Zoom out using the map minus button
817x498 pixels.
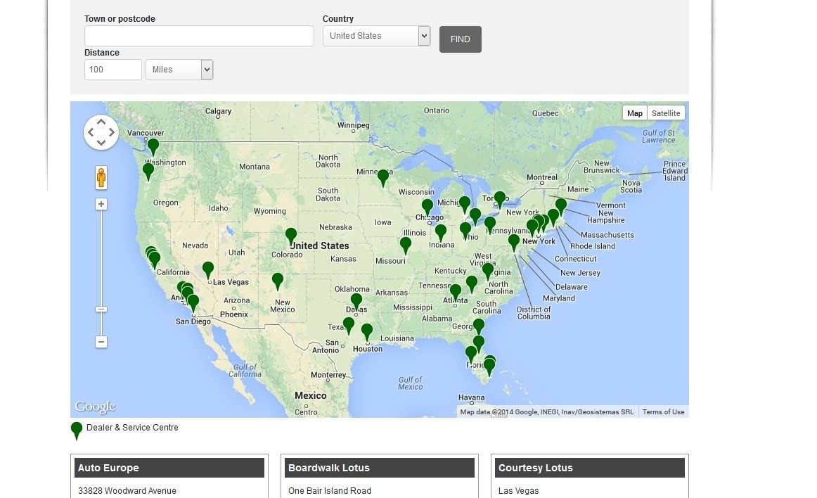(x=101, y=342)
